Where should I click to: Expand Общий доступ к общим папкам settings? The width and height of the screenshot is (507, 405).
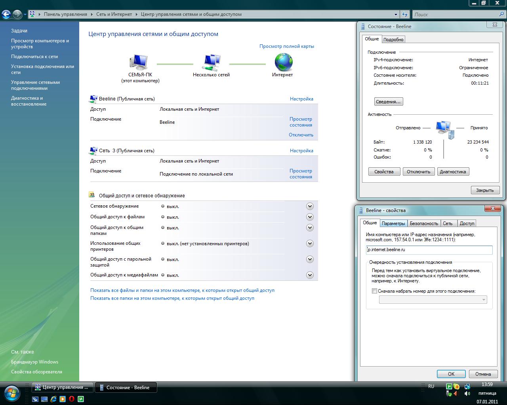tap(310, 228)
